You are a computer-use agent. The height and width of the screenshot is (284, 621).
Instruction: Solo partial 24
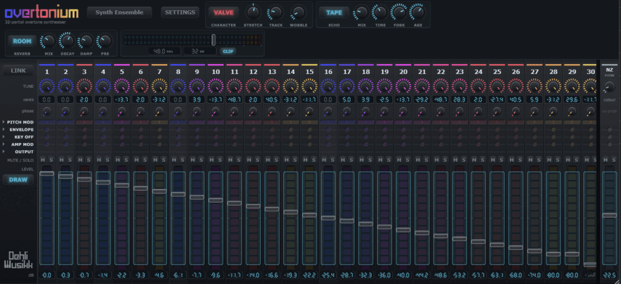coord(482,160)
